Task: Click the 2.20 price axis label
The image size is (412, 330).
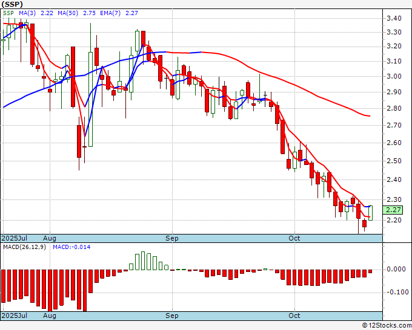Action: 394,220
